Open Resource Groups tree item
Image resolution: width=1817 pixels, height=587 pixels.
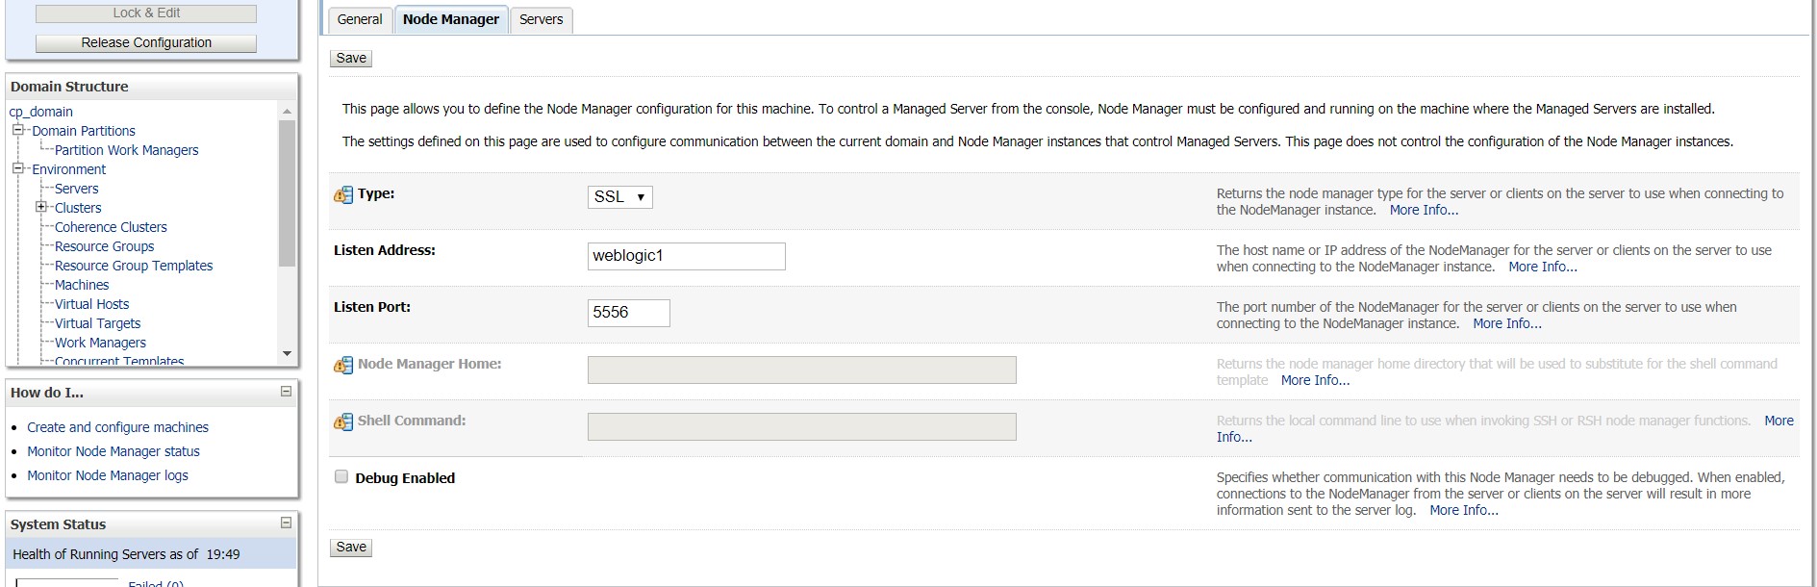(105, 246)
